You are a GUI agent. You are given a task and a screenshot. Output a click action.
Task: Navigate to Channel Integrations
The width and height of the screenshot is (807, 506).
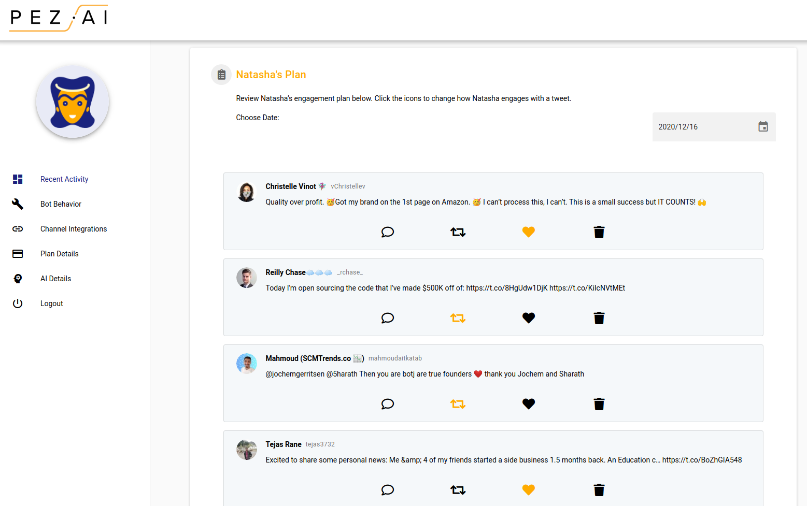(x=74, y=229)
